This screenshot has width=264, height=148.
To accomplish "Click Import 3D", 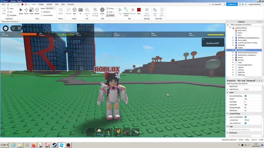I will (x=87, y=12).
